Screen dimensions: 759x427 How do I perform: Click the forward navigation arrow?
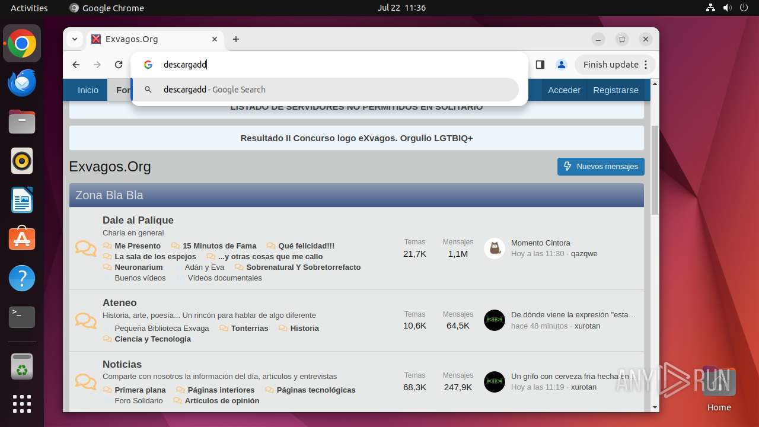(97, 65)
